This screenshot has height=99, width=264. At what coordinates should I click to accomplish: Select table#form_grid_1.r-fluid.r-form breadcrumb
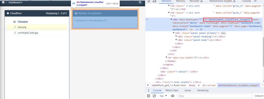coord(169,85)
